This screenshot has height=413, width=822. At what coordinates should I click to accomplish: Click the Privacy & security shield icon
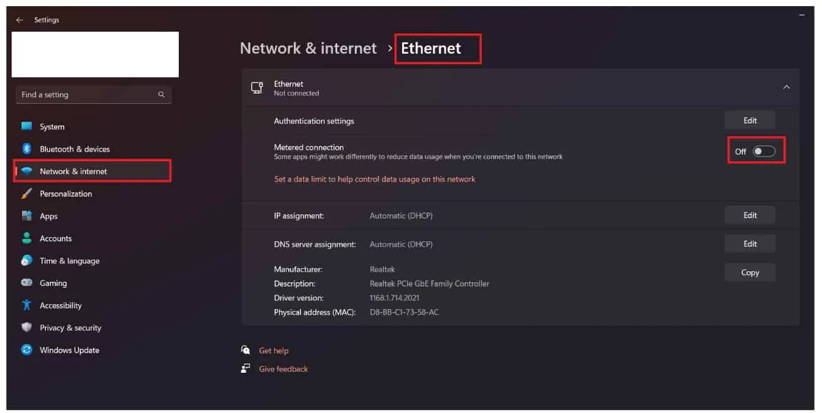pos(26,327)
